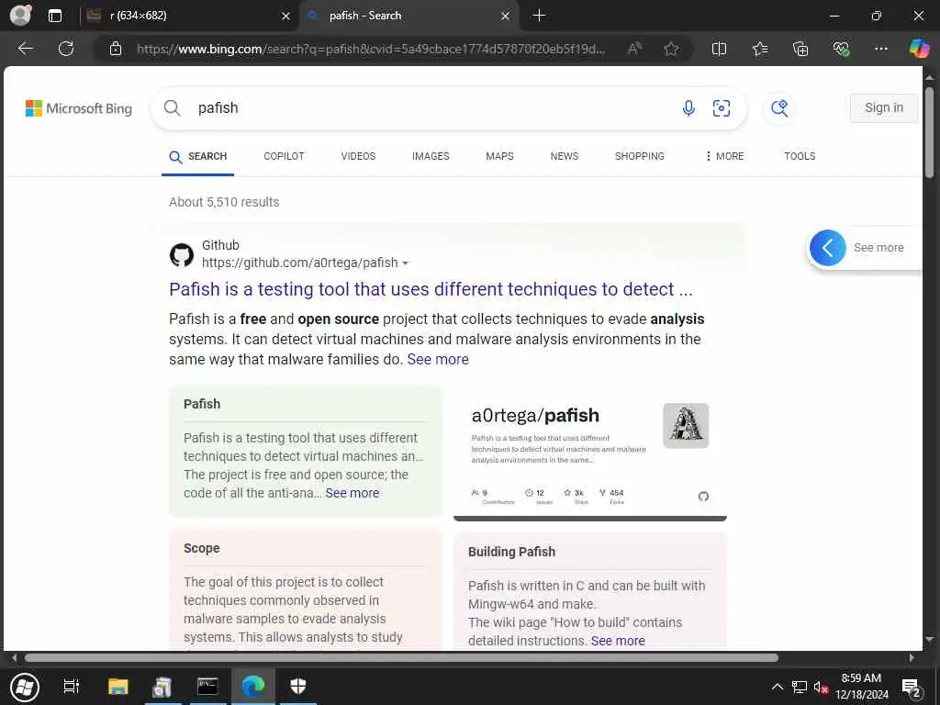Open the Command Prompt taskbar icon
The image size is (940, 705).
(207, 687)
